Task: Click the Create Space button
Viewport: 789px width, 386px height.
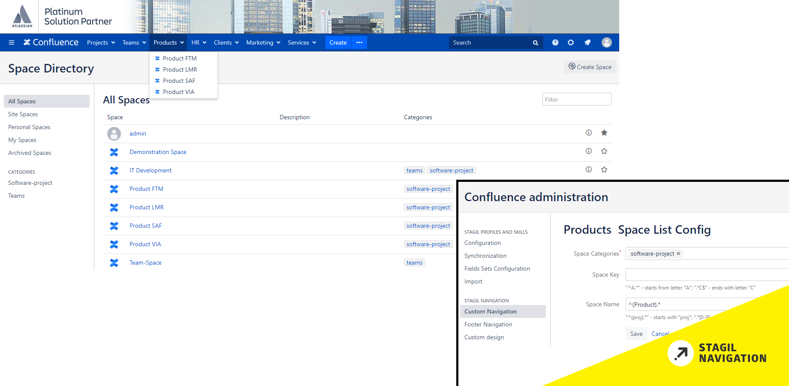Action: pos(590,67)
